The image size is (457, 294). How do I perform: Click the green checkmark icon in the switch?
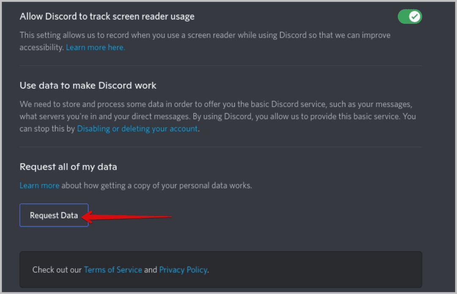click(x=415, y=17)
